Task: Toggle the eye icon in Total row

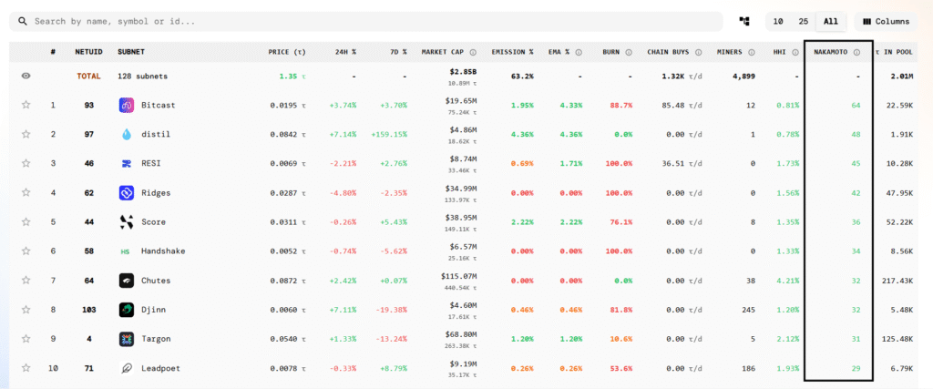Action: tap(26, 77)
